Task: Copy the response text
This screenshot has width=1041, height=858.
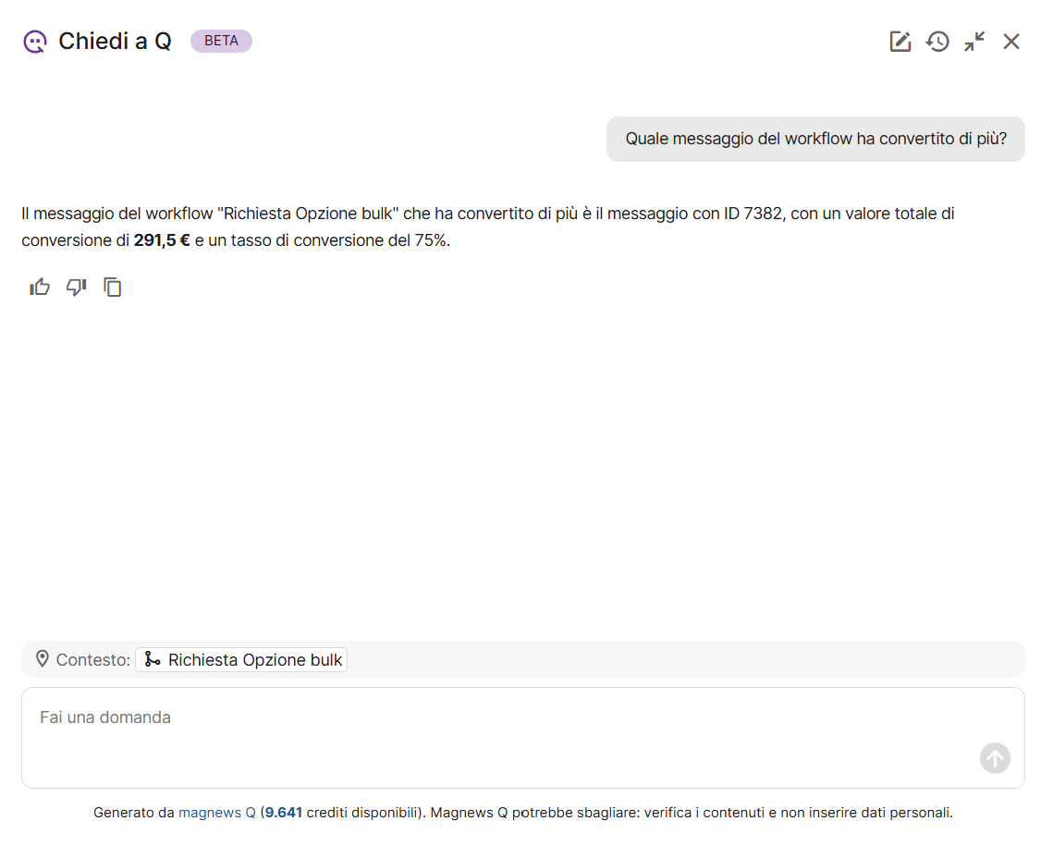Action: [x=113, y=288]
